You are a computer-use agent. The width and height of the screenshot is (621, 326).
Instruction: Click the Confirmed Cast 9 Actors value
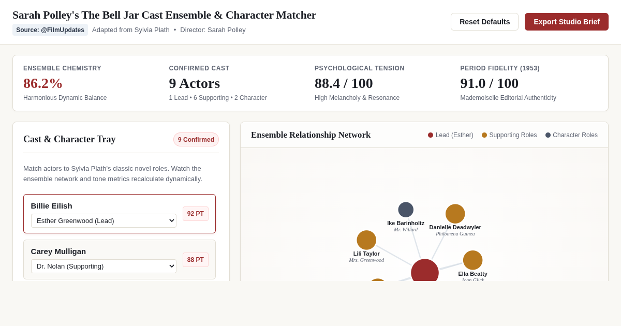(195, 83)
